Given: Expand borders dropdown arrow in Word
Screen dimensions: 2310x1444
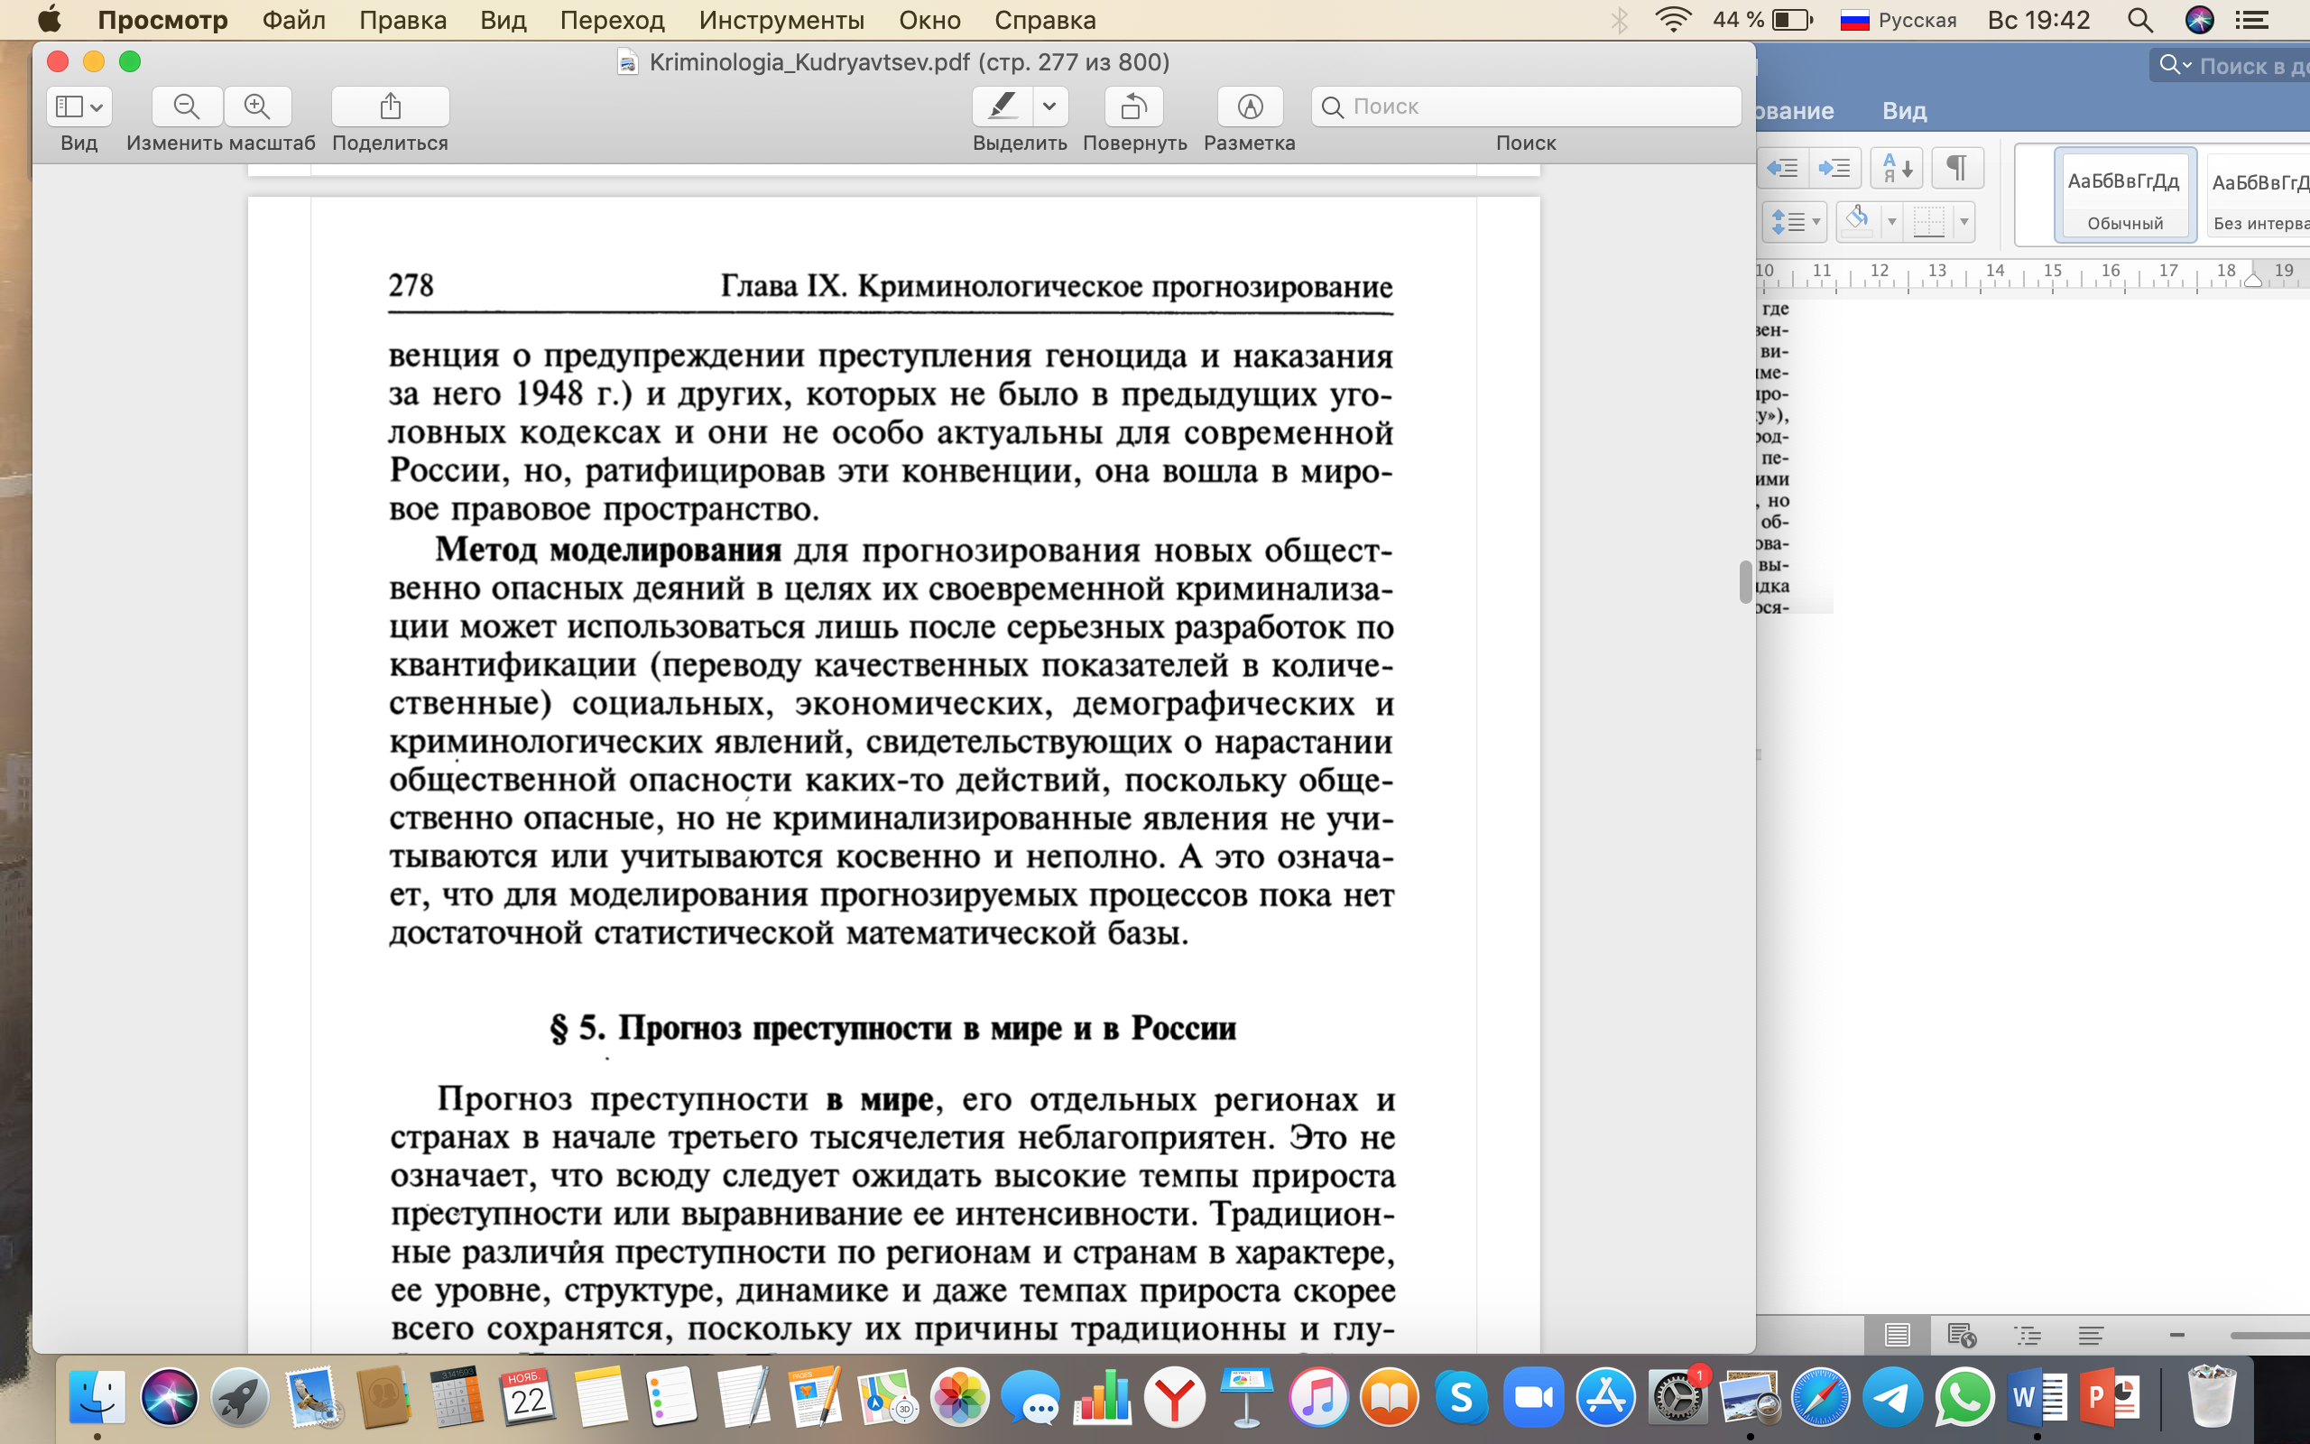Looking at the screenshot, I should [1964, 222].
